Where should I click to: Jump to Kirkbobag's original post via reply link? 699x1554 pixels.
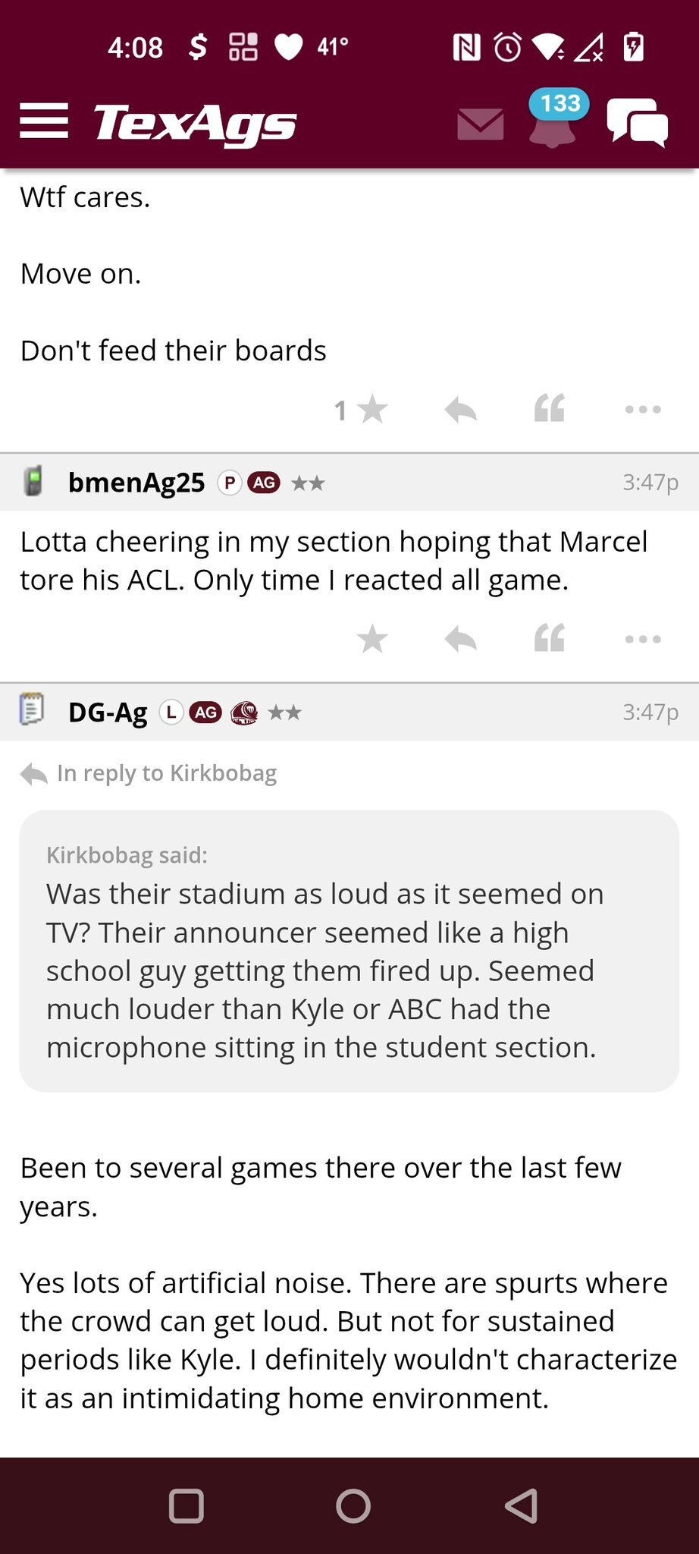[x=166, y=773]
